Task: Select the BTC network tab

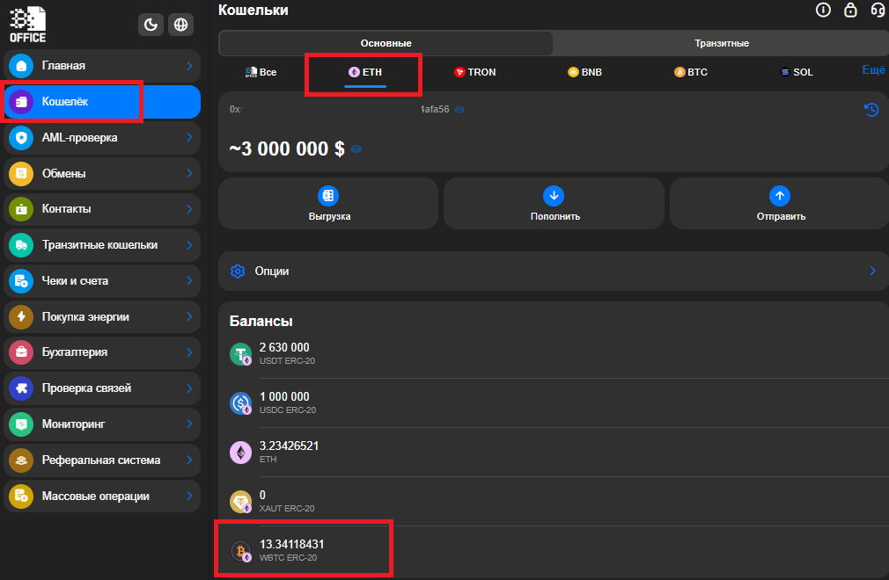Action: pyautogui.click(x=691, y=72)
